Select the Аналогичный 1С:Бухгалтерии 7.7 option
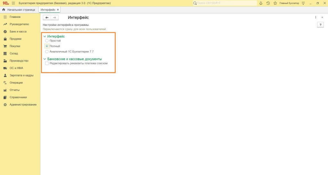Image resolution: width=328 pixels, height=175 pixels. click(x=47, y=51)
